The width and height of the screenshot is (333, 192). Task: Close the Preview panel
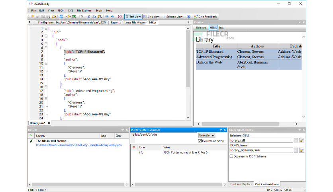click(304, 22)
